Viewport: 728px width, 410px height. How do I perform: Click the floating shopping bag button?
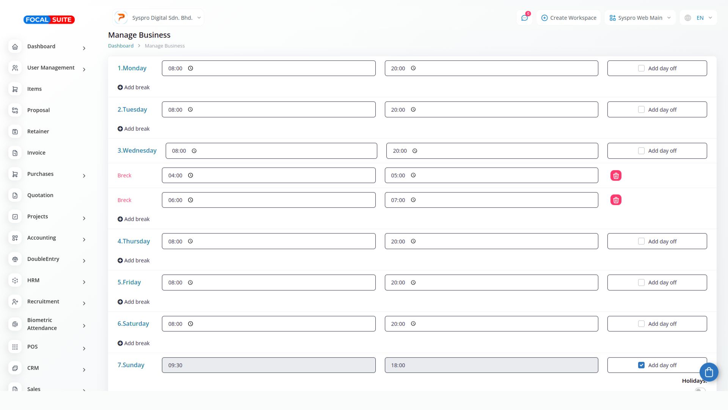(x=709, y=372)
